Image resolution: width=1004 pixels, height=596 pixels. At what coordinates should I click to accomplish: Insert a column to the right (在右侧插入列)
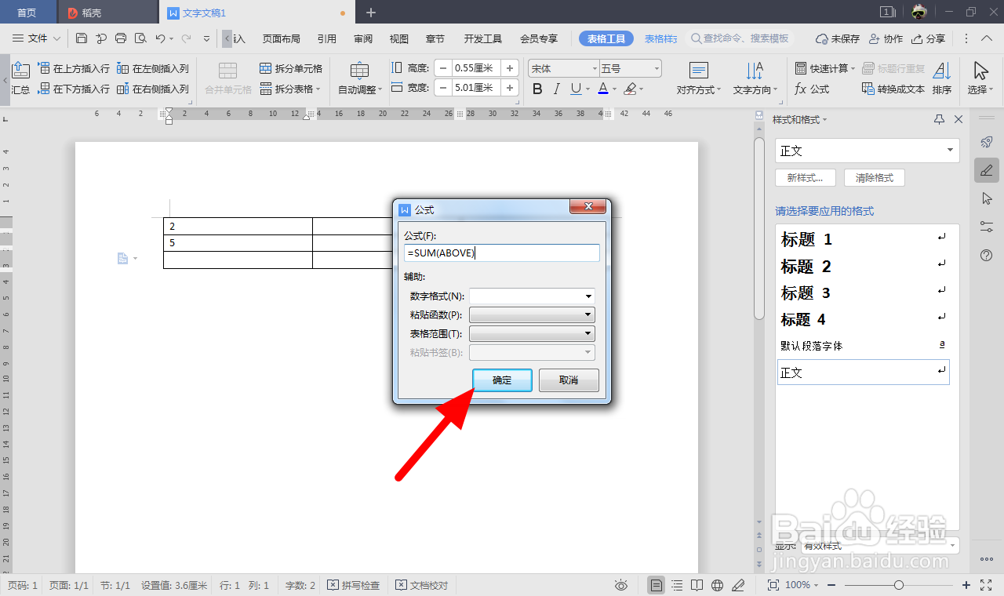tap(153, 89)
